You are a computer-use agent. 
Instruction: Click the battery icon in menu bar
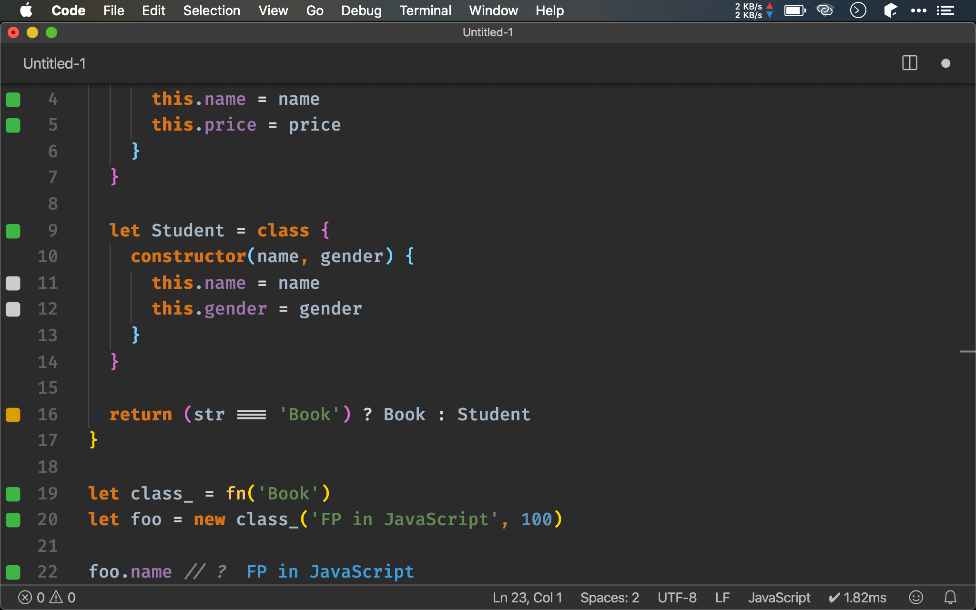click(x=794, y=10)
